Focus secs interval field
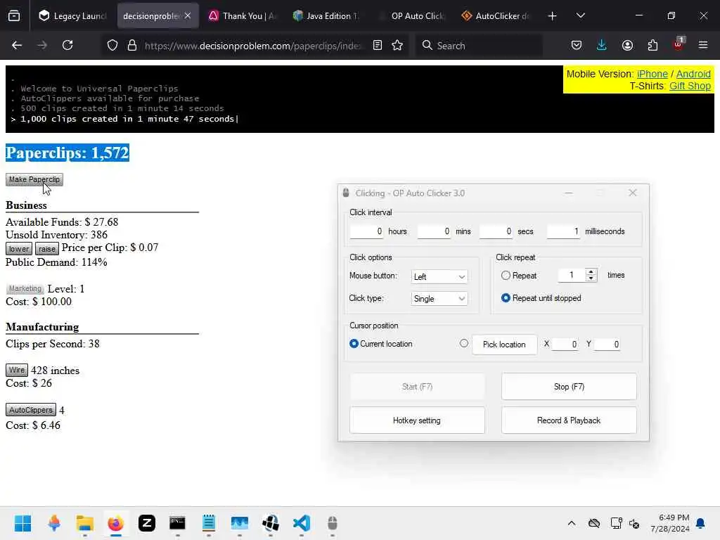This screenshot has height=540, width=720. (496, 231)
